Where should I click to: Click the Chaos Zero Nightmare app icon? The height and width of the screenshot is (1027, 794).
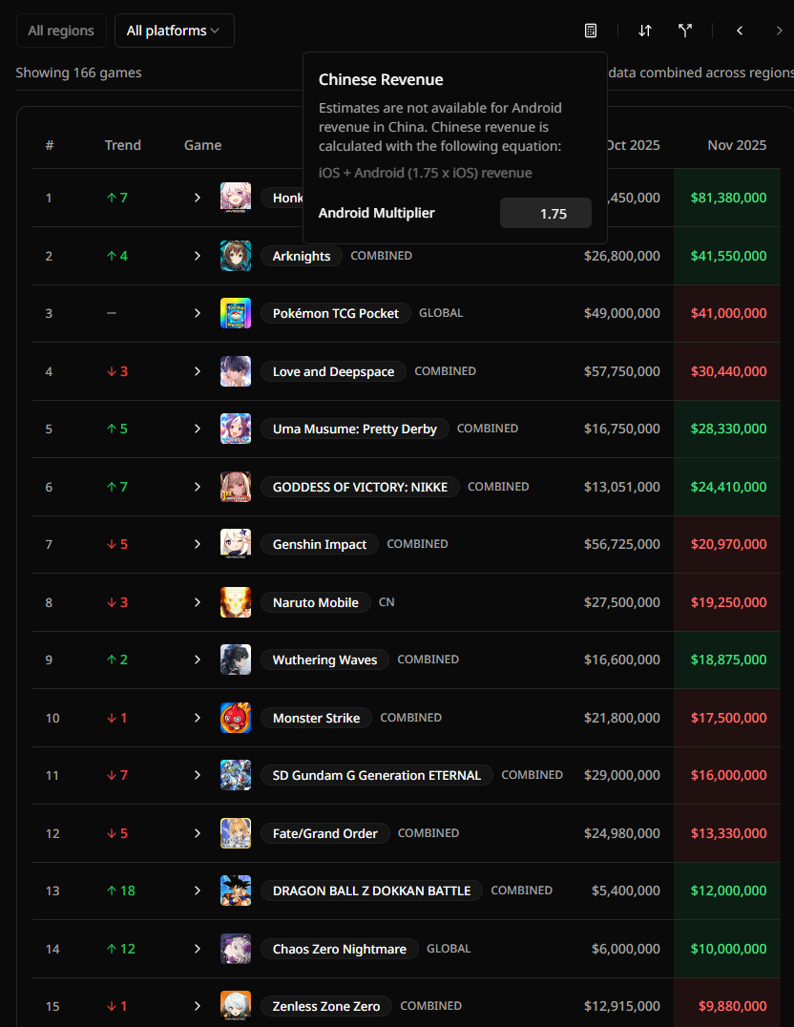tap(236, 949)
